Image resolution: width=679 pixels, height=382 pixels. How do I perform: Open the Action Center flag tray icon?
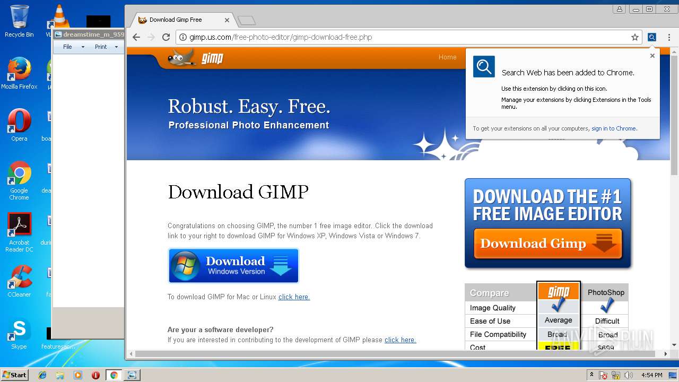(x=604, y=375)
